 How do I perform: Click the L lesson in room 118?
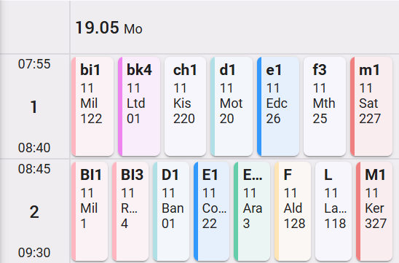(333, 211)
